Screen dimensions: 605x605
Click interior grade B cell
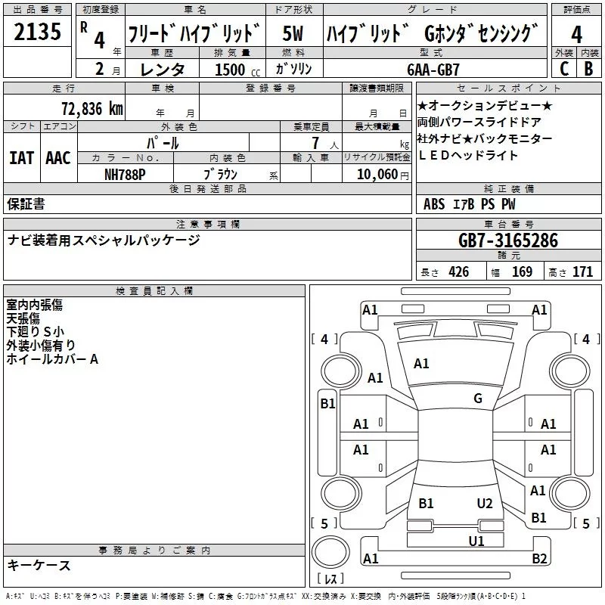[x=588, y=68]
